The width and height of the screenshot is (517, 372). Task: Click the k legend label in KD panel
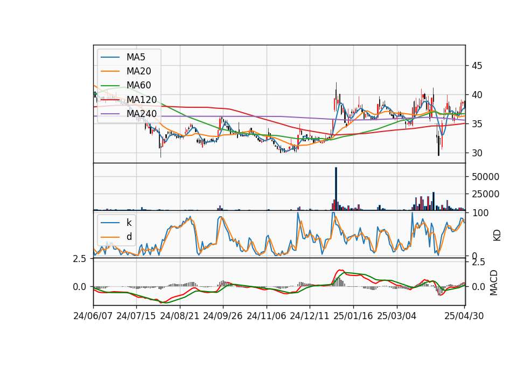click(129, 223)
